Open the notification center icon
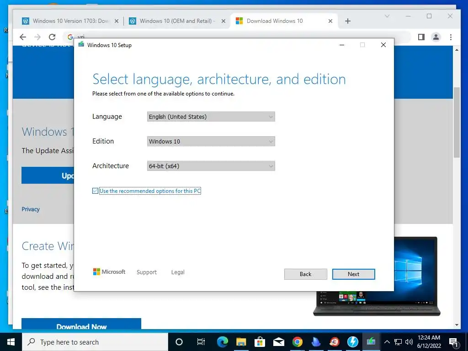468x351 pixels. click(x=454, y=342)
